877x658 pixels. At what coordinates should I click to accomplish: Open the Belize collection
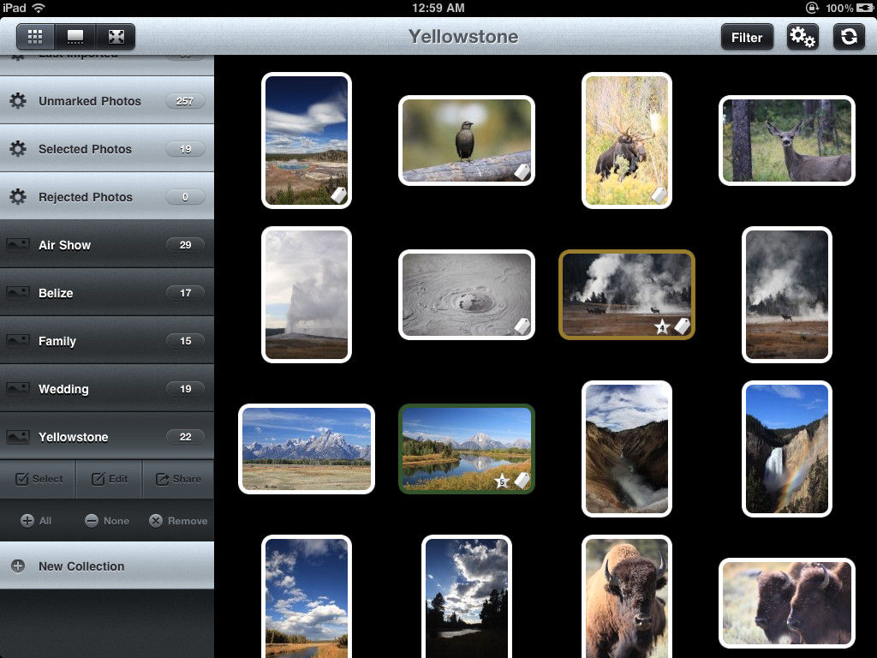click(x=107, y=293)
